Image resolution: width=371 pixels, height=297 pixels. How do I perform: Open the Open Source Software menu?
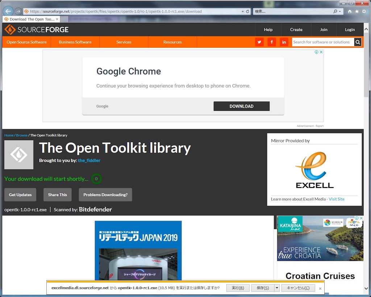[26, 42]
